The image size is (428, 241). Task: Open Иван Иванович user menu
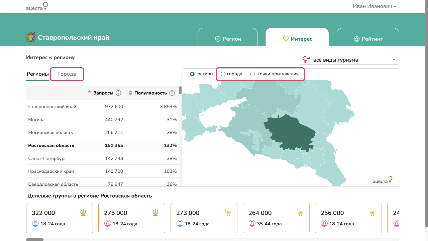point(374,6)
